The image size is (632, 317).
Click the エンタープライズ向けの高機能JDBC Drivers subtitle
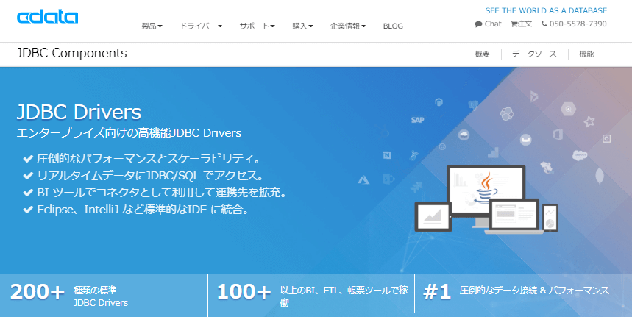tap(129, 133)
